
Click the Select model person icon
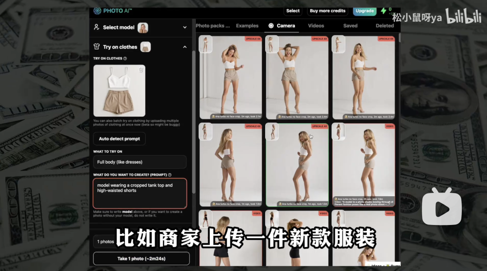coord(96,28)
